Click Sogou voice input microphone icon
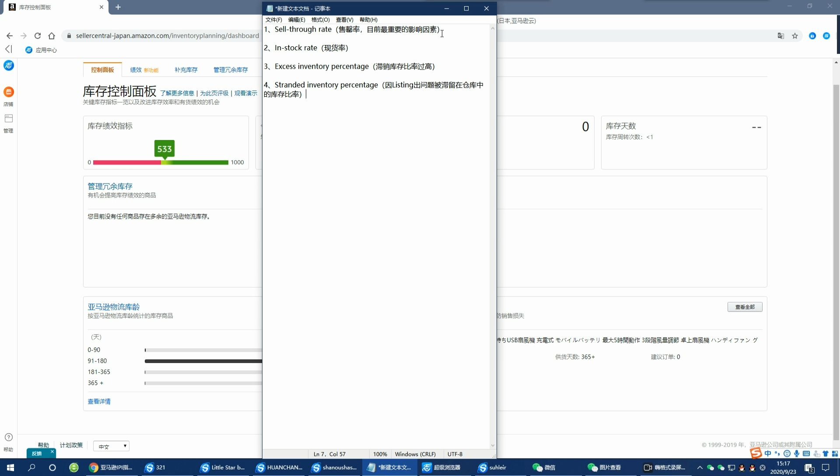The width and height of the screenshot is (840, 476). click(797, 453)
